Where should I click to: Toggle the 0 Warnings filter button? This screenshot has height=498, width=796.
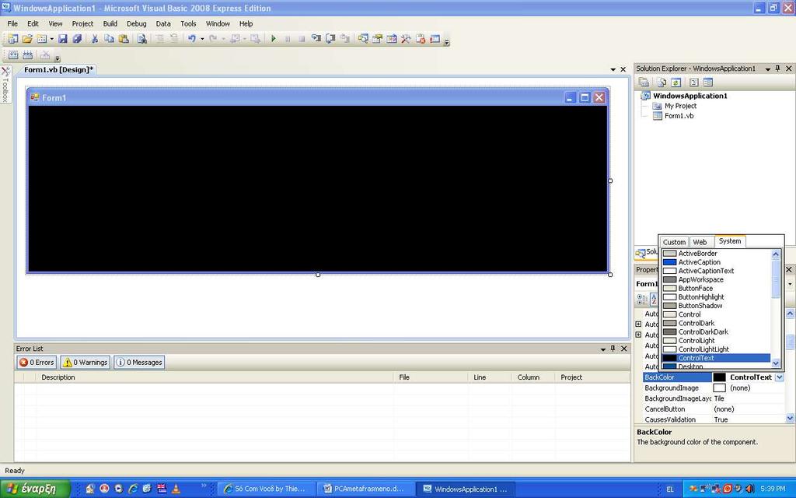tap(86, 363)
